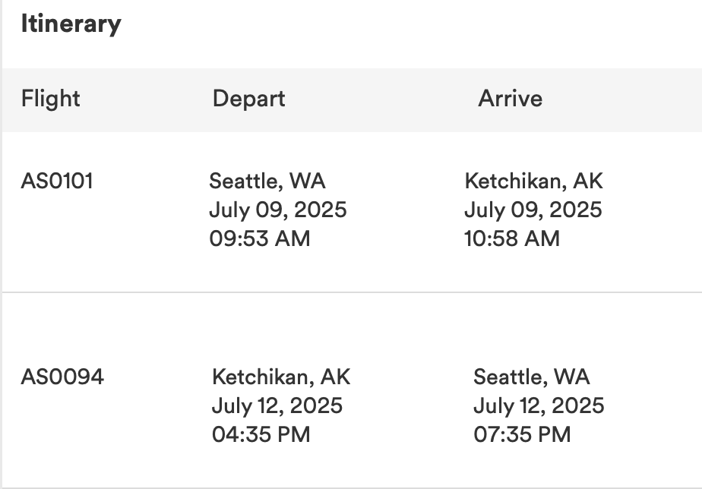This screenshot has height=489, width=702.
Task: Click flight number AS0101
Action: 57,181
